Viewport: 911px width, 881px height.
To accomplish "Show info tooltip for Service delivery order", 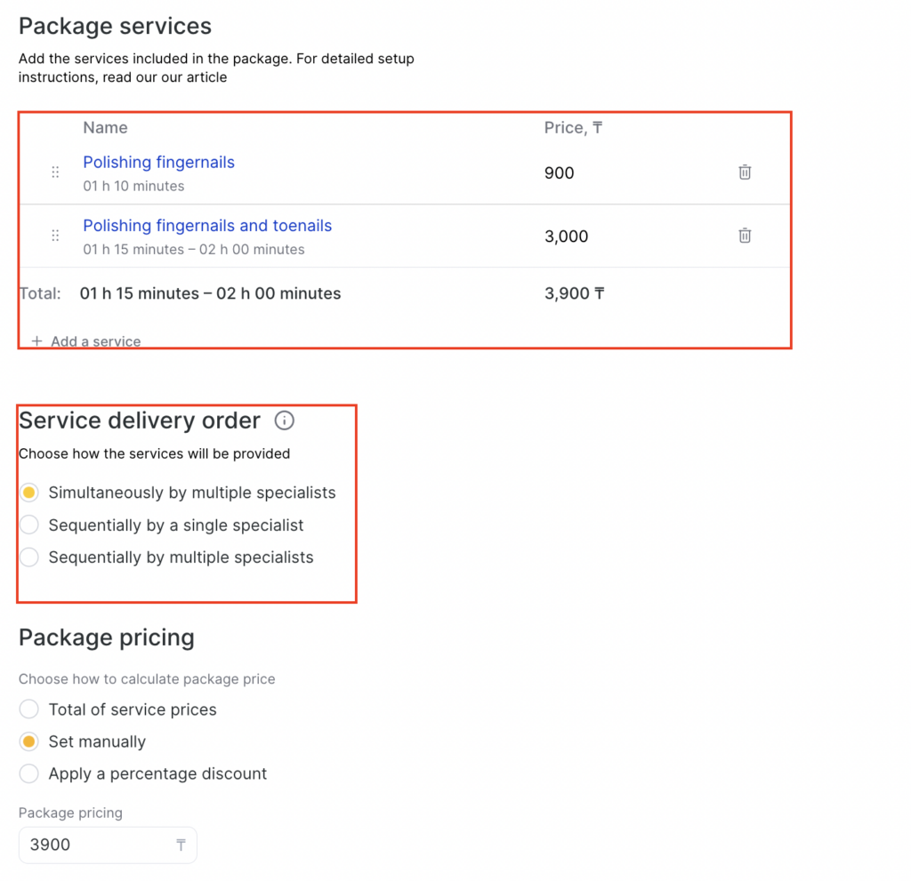I will [x=284, y=420].
